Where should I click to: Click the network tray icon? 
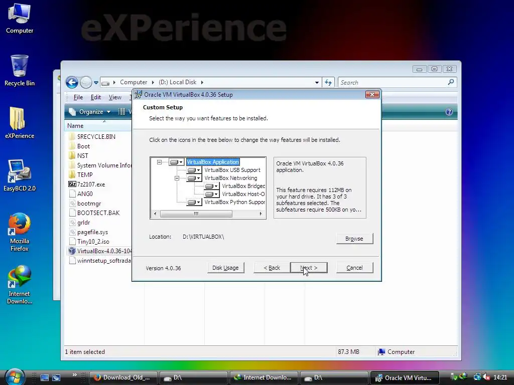[477, 377]
